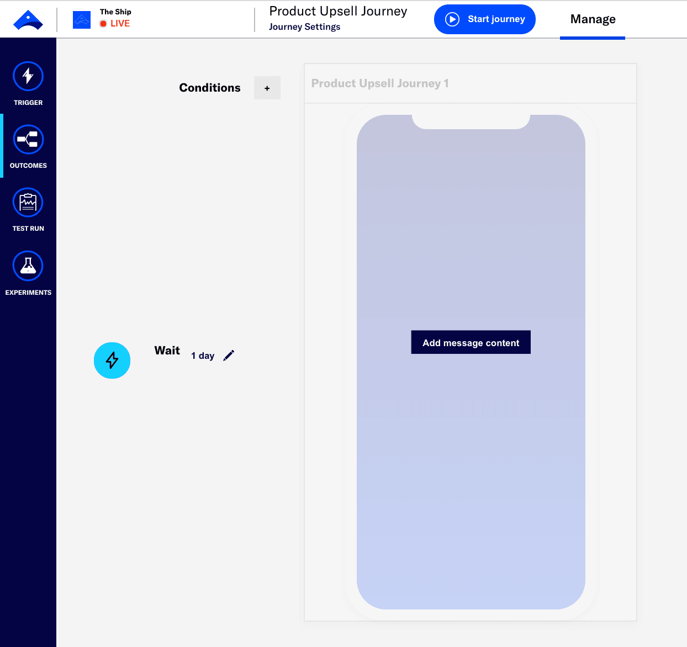Edit the Product Upsell Journey 1 name field
The height and width of the screenshot is (647, 687).
380,83
